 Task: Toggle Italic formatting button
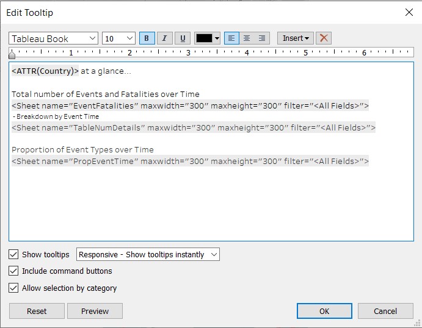click(x=164, y=38)
